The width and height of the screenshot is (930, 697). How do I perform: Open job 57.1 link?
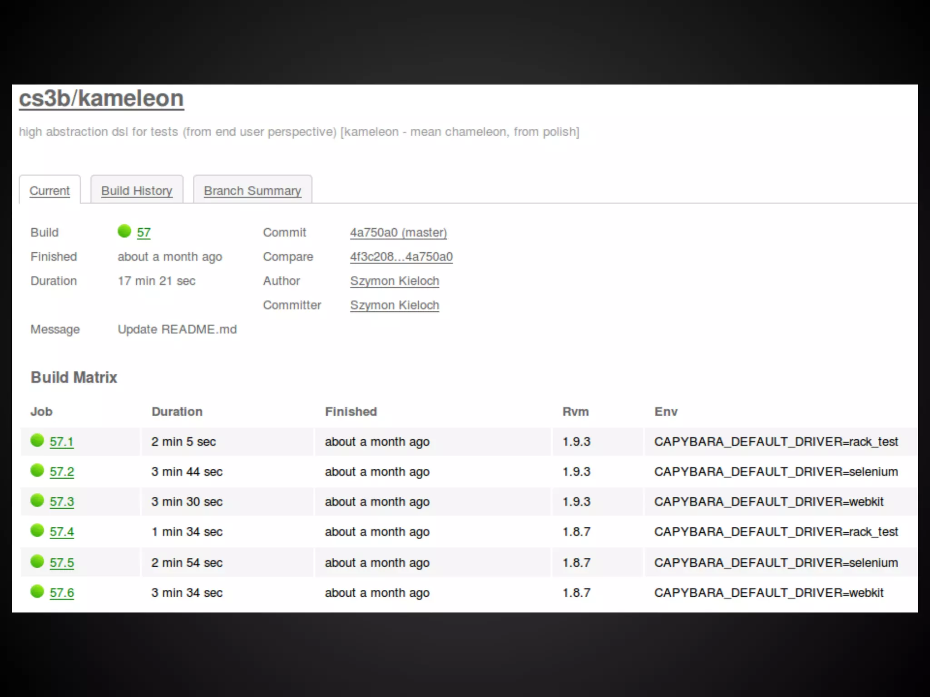point(61,442)
